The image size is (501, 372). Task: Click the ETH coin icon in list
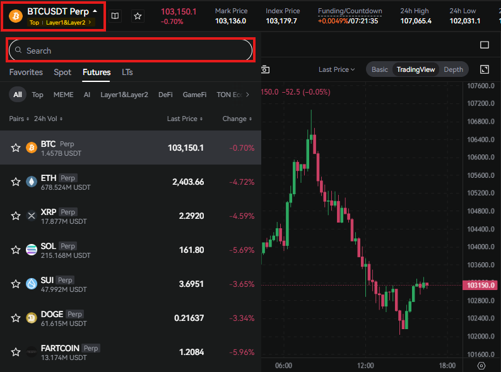(x=32, y=182)
